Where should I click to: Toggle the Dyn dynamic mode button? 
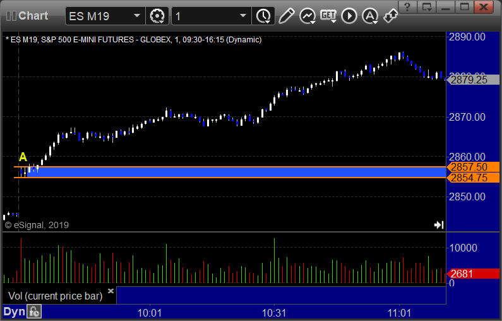(14, 312)
